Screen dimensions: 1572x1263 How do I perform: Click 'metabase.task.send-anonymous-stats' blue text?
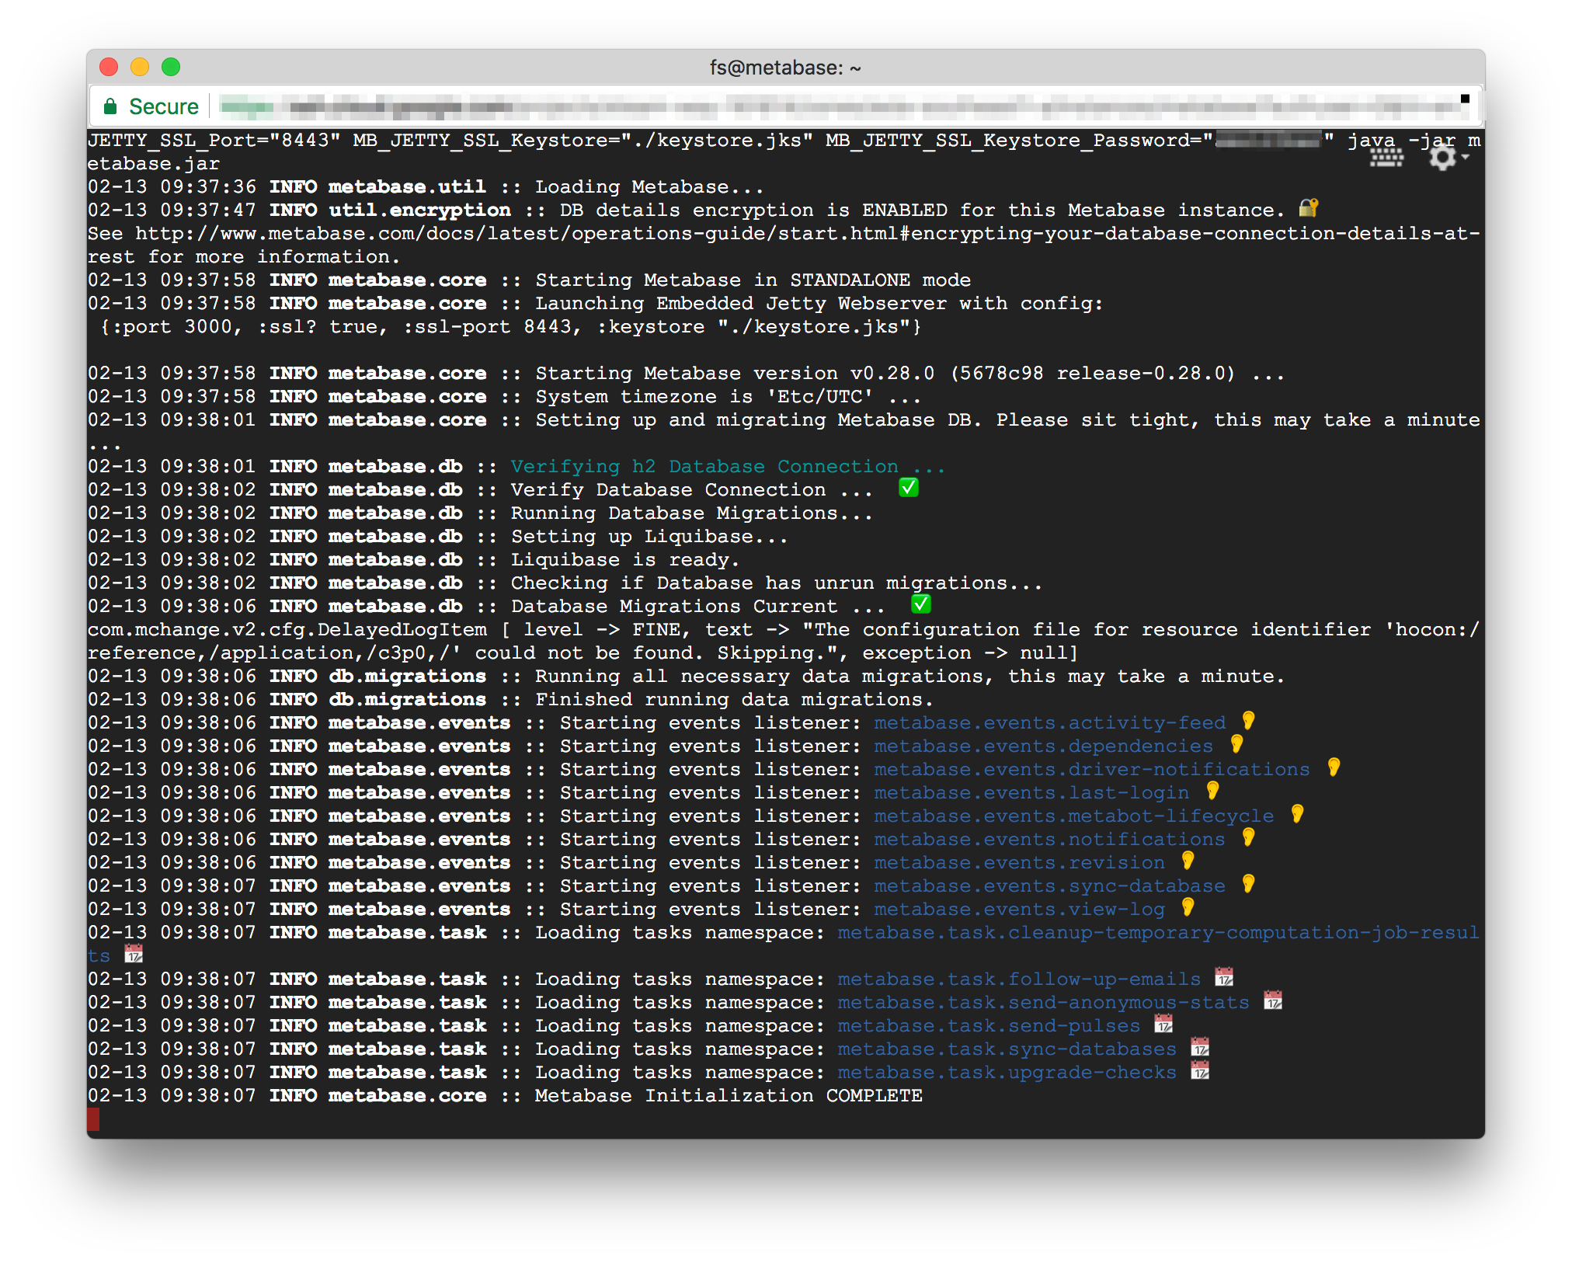point(1043,1003)
